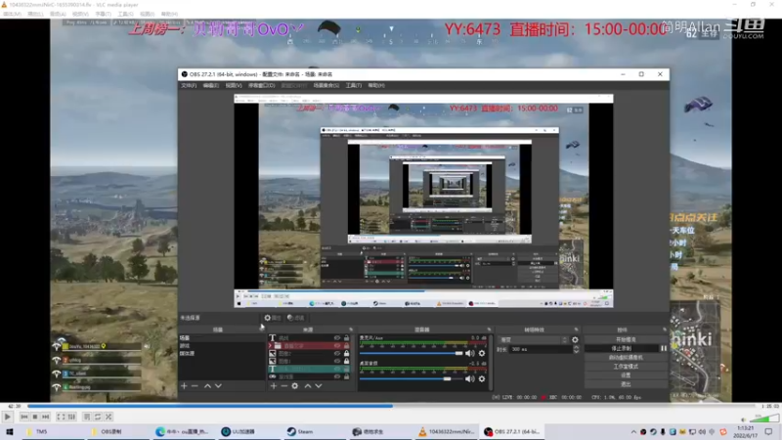Viewport: 782px width, 440px height.
Task: Select 媒体源 scene in OBS scene list
Action: click(x=222, y=353)
